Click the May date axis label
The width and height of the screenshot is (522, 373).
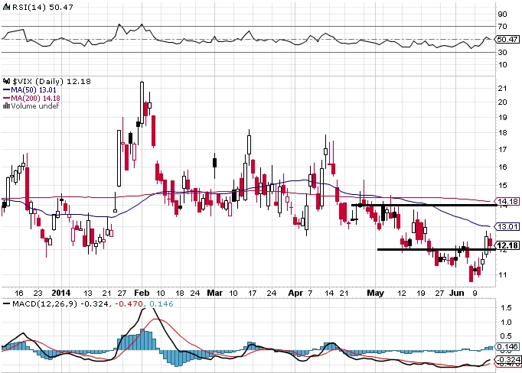coord(376,293)
